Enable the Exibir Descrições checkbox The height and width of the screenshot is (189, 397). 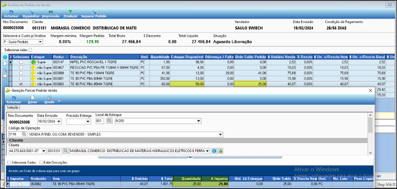41,163
